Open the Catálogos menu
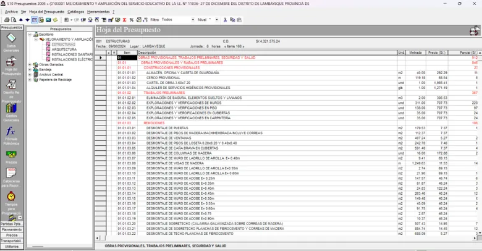This screenshot has height=251, width=482. click(75, 12)
